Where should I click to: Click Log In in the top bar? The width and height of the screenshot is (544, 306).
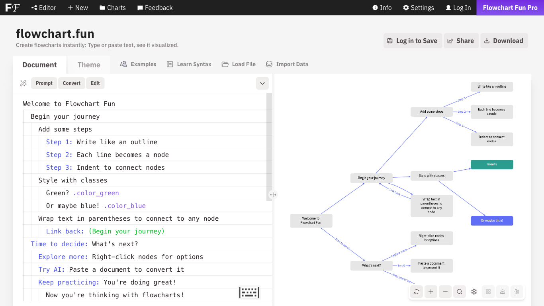coord(458,8)
